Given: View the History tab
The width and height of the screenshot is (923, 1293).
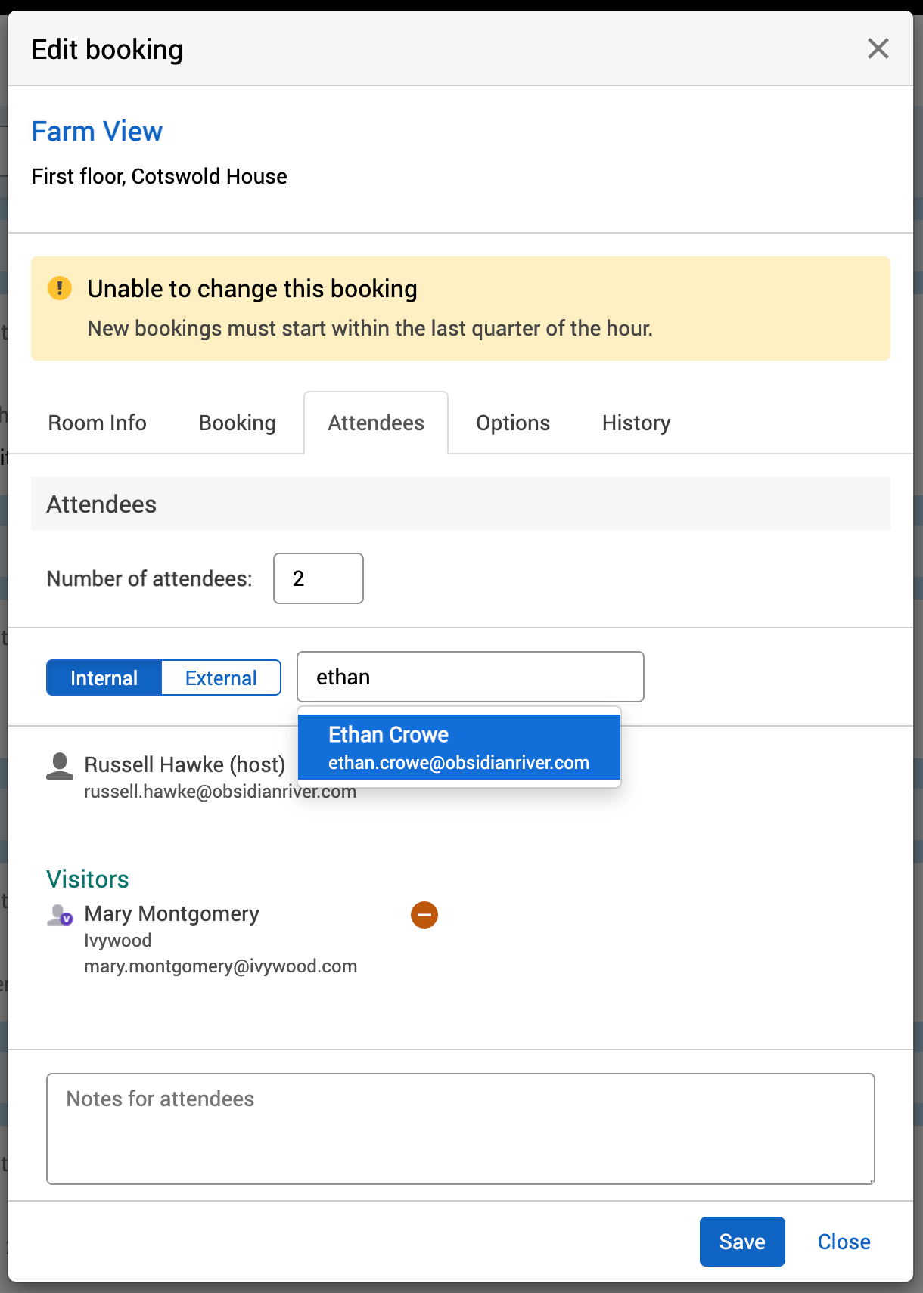Looking at the screenshot, I should [x=636, y=423].
